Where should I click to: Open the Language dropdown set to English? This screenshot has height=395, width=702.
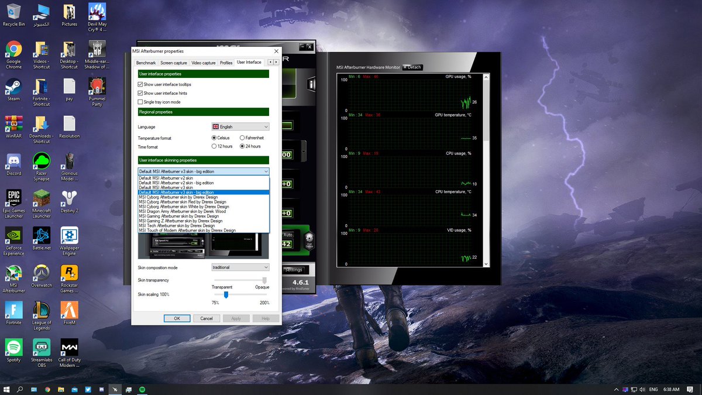[240, 126]
